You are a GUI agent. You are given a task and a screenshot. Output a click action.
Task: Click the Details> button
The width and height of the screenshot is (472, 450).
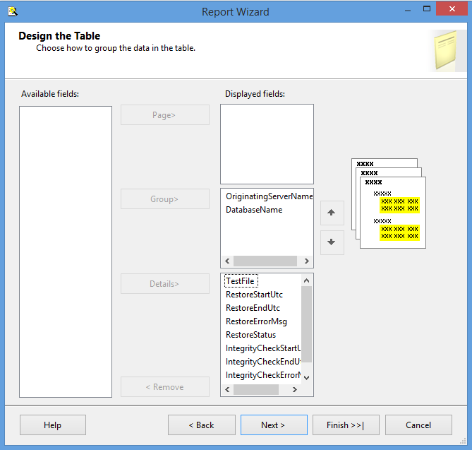(165, 283)
